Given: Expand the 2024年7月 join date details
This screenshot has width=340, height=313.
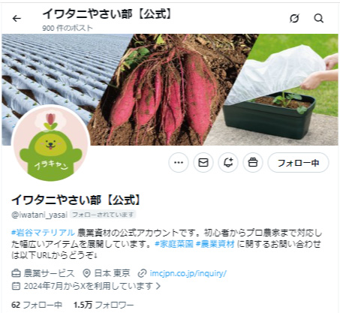Looking at the screenshot, I should pos(86,286).
